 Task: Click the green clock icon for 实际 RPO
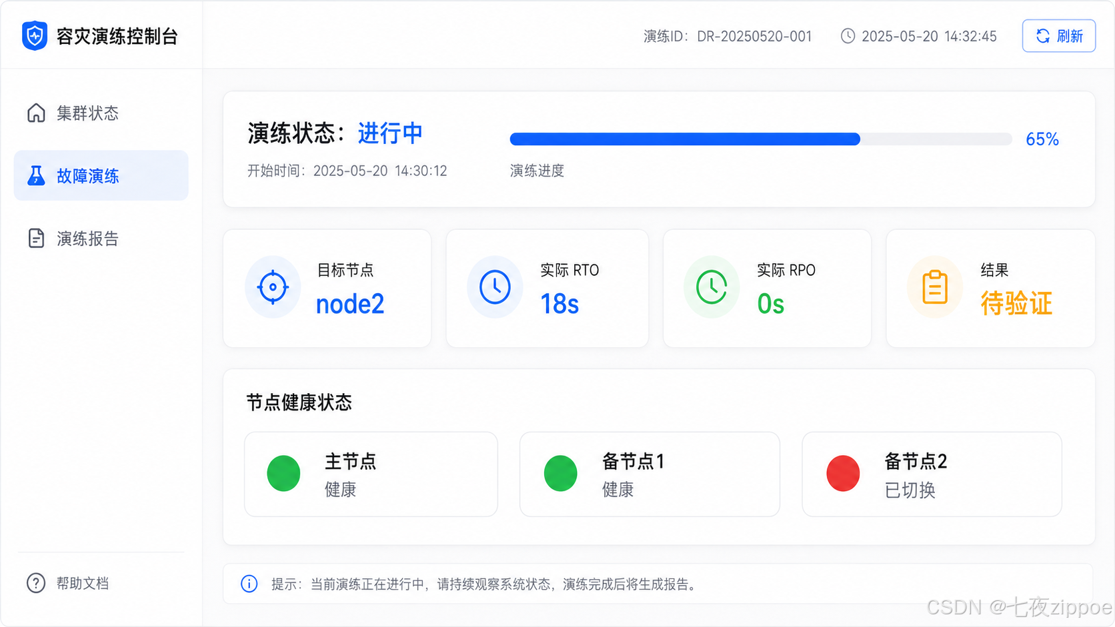click(712, 287)
